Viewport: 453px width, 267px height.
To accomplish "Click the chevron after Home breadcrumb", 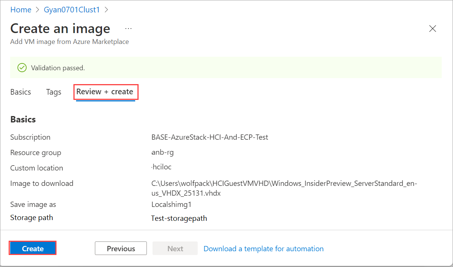I will tap(38, 10).
